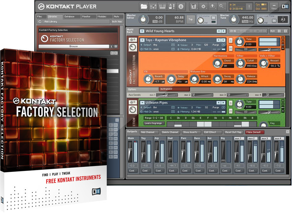Open the info icon in the top toolbar
The height and width of the screenshot is (213, 292).
pos(180,6)
